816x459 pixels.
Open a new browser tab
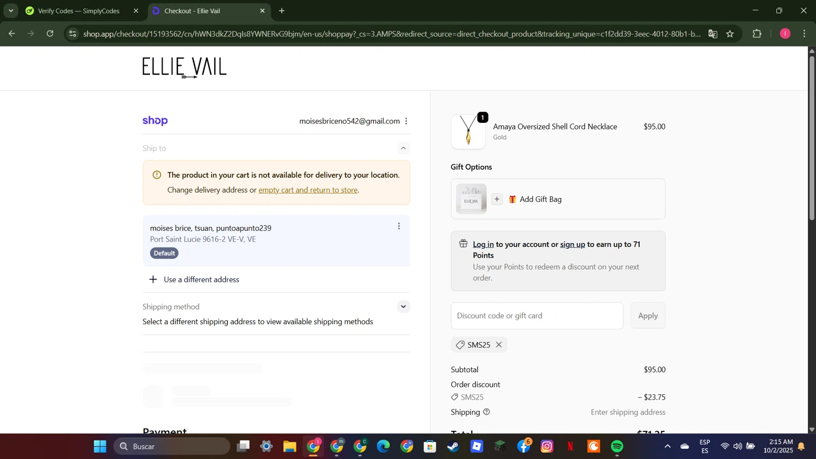[282, 11]
